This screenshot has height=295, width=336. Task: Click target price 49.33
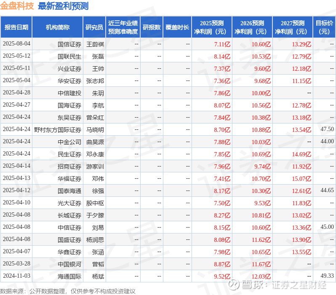click(x=327, y=276)
